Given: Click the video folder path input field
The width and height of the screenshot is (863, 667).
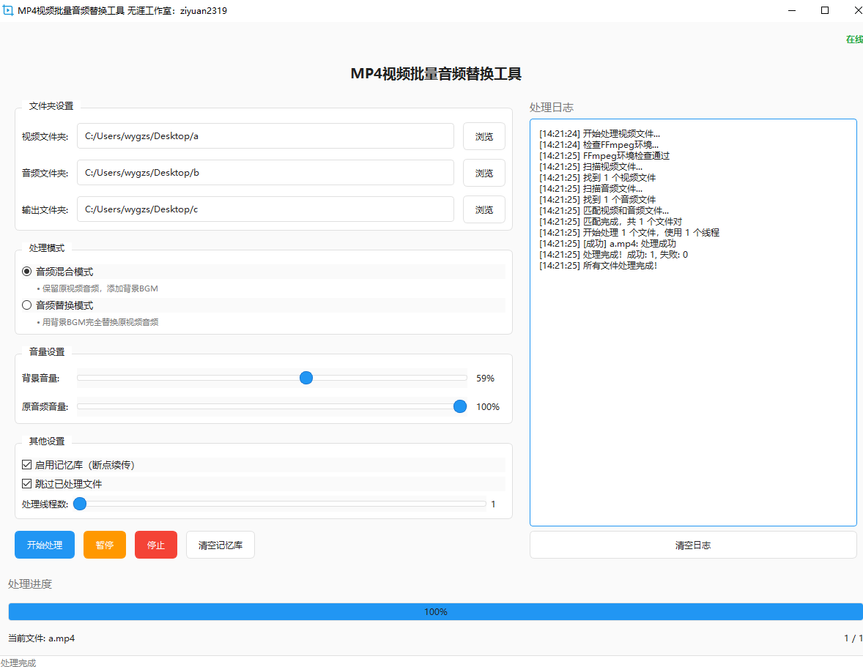Looking at the screenshot, I should click(265, 136).
